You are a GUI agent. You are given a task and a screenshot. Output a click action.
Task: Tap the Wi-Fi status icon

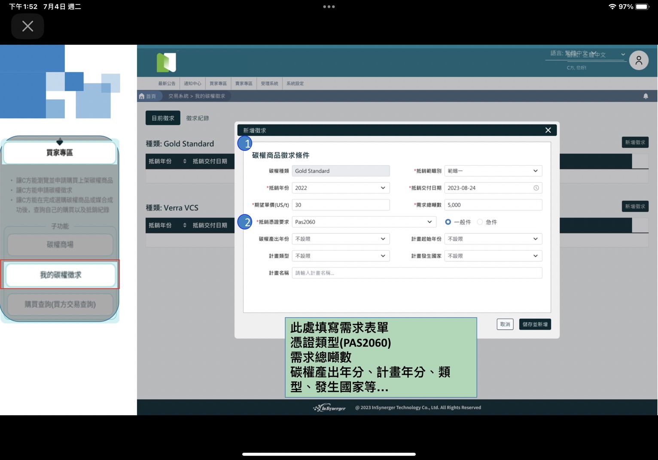click(612, 6)
